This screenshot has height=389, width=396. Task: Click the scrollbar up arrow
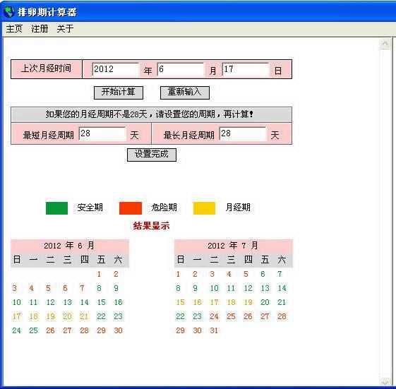click(x=385, y=44)
